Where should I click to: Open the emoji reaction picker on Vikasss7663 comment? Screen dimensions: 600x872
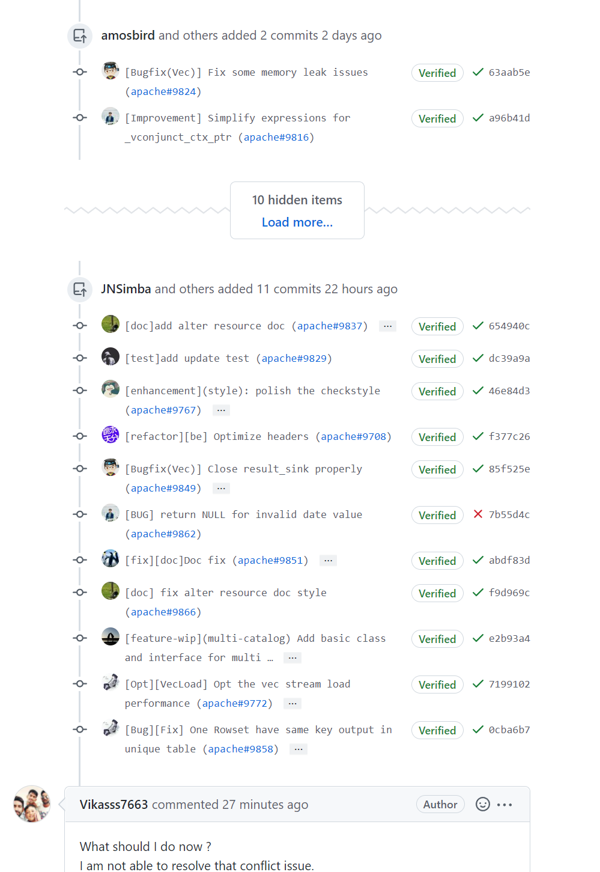click(483, 804)
